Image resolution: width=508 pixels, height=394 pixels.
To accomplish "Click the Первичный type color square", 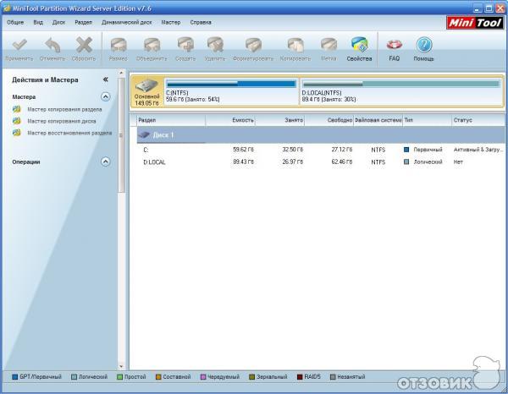I will 406,150.
